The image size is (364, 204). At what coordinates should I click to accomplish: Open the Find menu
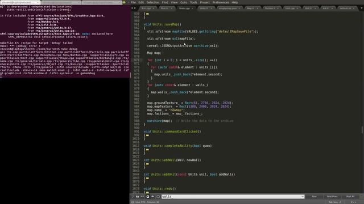(165, 2)
